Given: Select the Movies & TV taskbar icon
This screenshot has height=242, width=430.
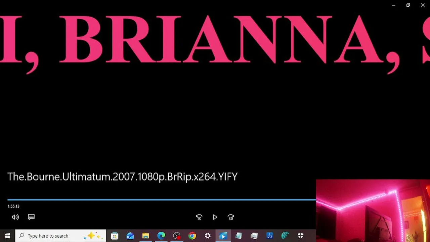Looking at the screenshot, I should click(223, 236).
